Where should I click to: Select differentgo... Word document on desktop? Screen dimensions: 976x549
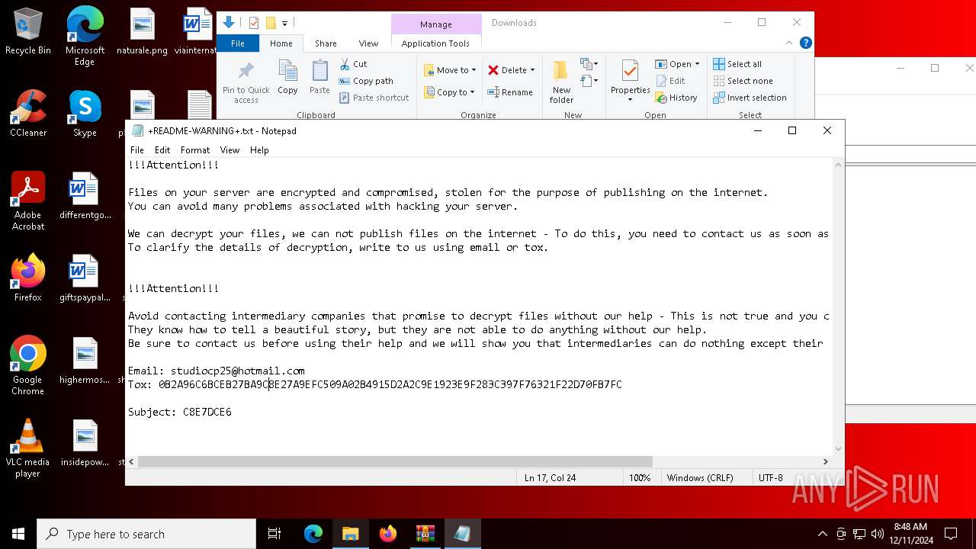point(85,196)
